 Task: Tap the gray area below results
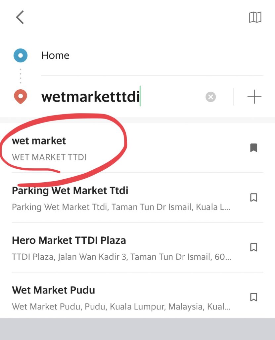tap(138, 329)
